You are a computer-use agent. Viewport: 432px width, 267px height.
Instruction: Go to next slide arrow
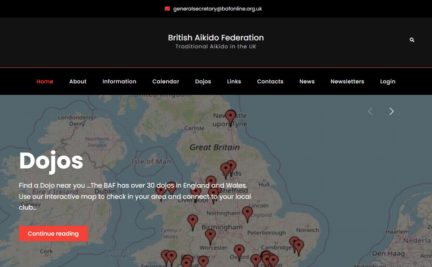pyautogui.click(x=392, y=111)
